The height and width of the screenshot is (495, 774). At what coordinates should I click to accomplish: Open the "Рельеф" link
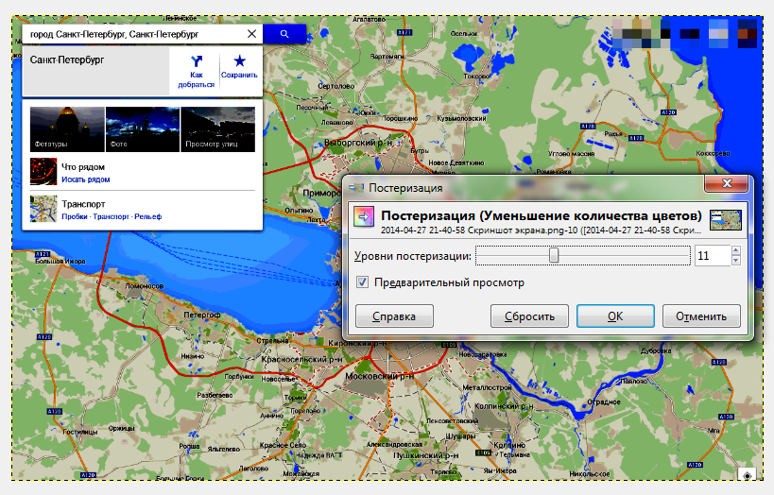pos(148,216)
